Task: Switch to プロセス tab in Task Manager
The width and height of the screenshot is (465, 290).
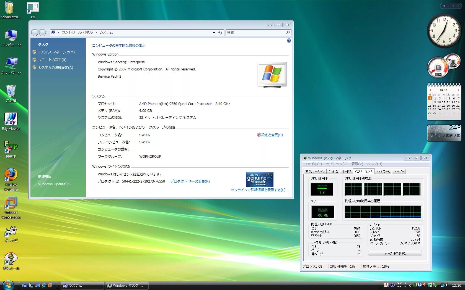Action: tap(333, 172)
